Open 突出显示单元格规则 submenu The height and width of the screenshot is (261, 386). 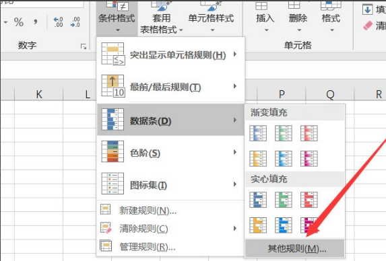coord(170,54)
